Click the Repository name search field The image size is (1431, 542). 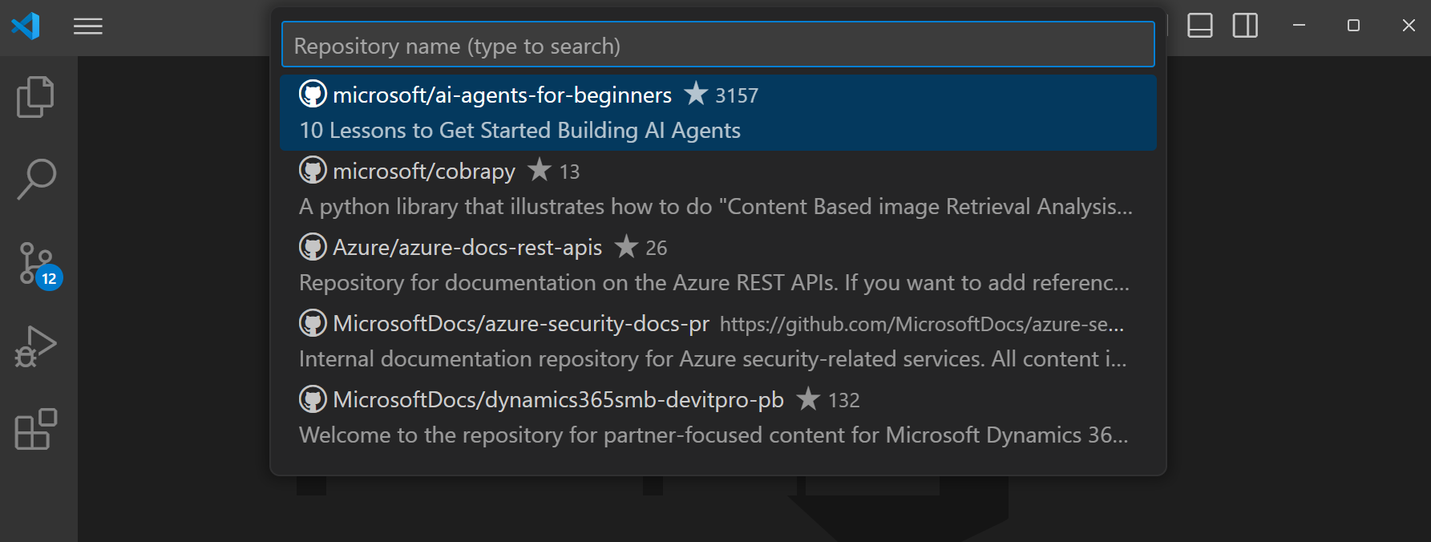coord(718,46)
